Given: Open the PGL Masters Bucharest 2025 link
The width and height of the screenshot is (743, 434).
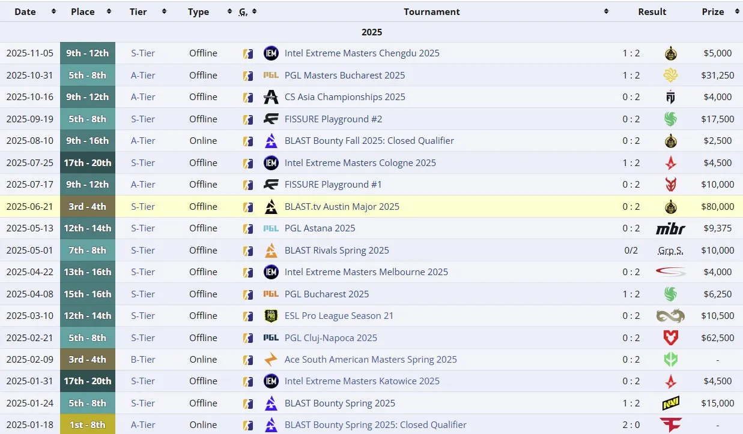Looking at the screenshot, I should click(345, 76).
